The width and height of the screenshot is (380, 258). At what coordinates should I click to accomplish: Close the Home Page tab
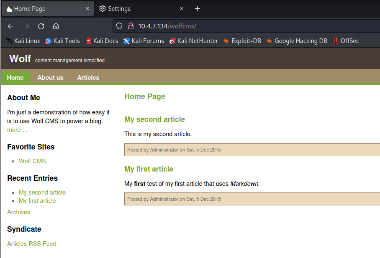(x=87, y=8)
